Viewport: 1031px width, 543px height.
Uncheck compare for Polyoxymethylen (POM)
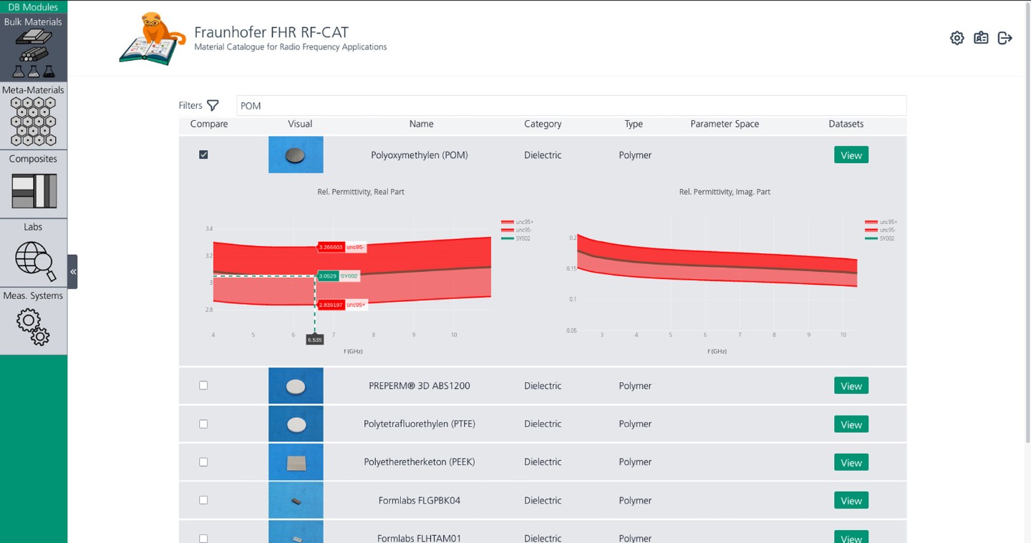[x=203, y=155]
